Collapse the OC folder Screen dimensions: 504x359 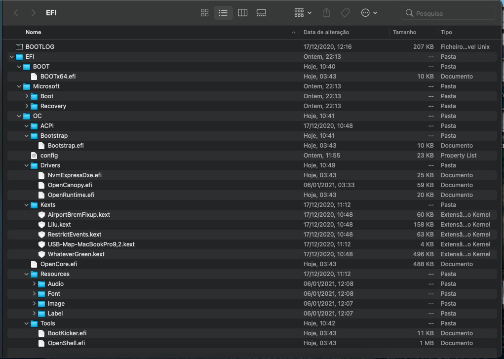(x=19, y=116)
